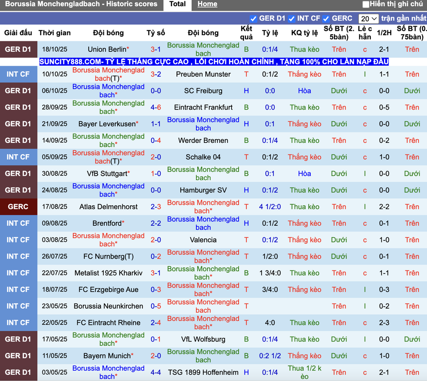Click handicap '0:2 1/2' in Bayern Munich row
The image size is (427, 381).
click(270, 356)
